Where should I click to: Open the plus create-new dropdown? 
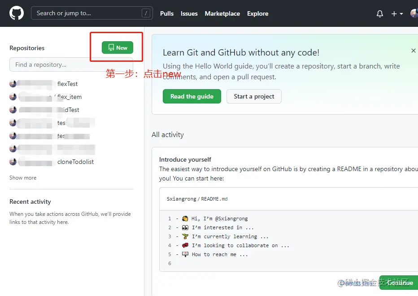[397, 13]
